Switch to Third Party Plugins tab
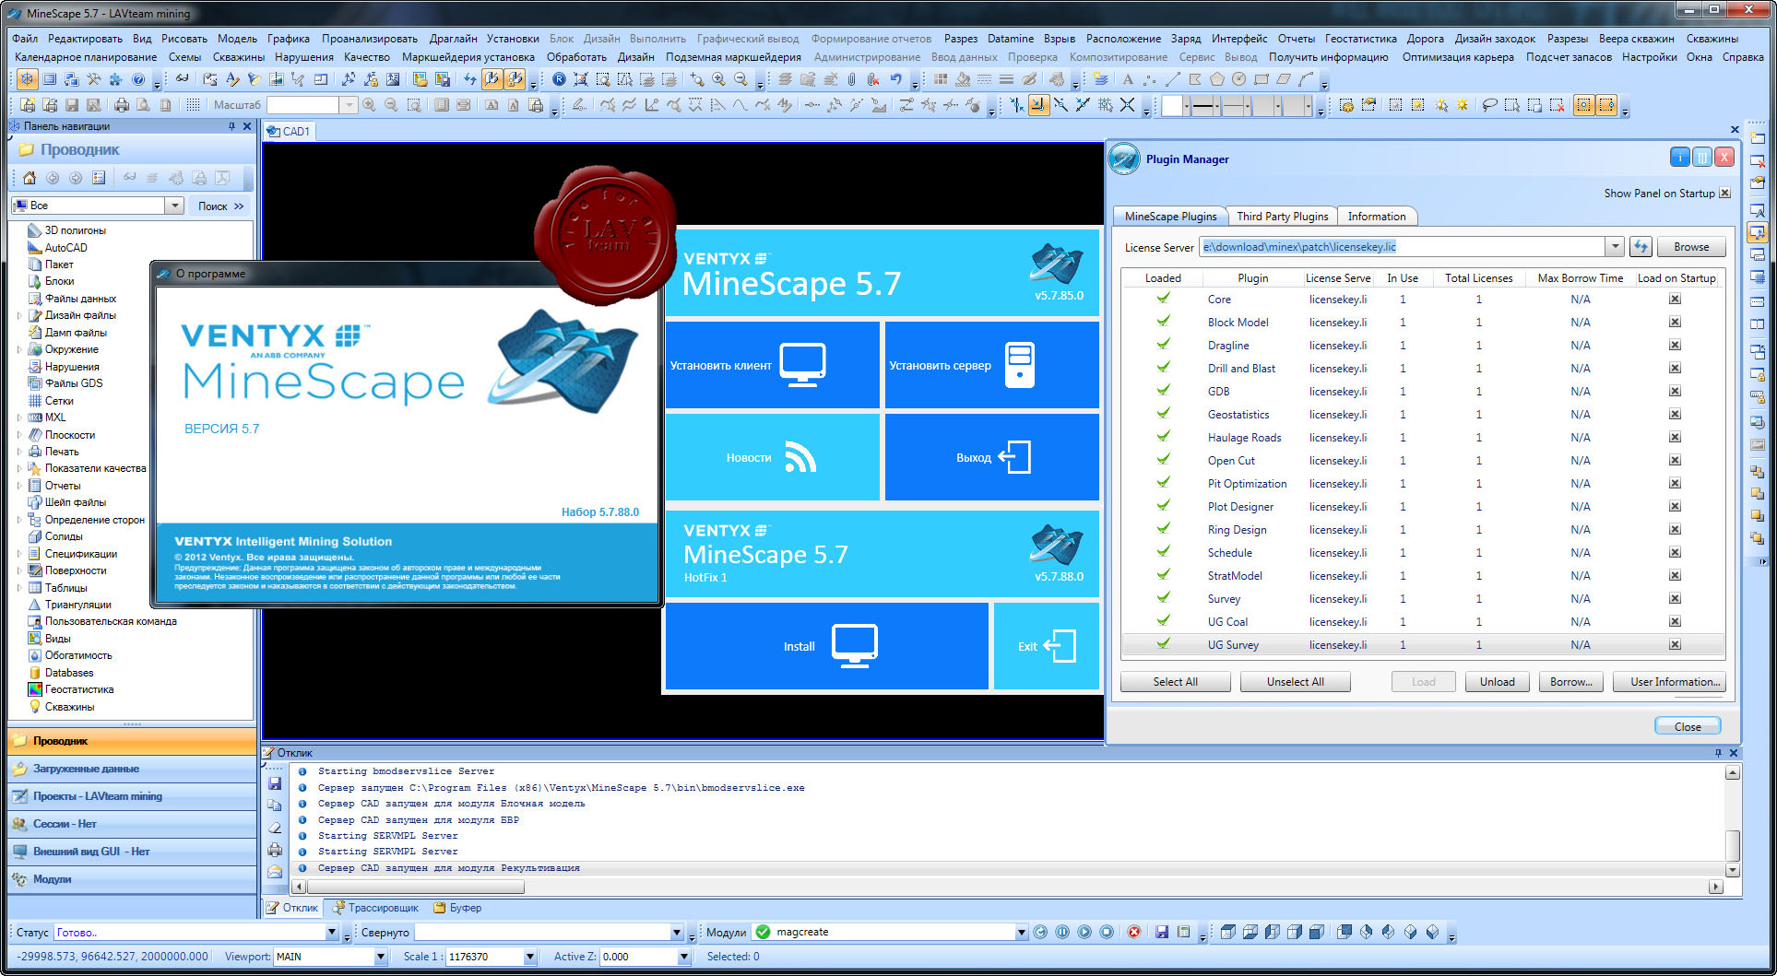Image resolution: width=1777 pixels, height=976 pixels. pos(1282,217)
